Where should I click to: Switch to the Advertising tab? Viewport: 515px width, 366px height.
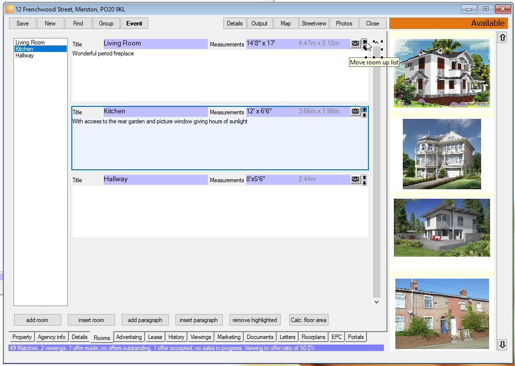[129, 337]
